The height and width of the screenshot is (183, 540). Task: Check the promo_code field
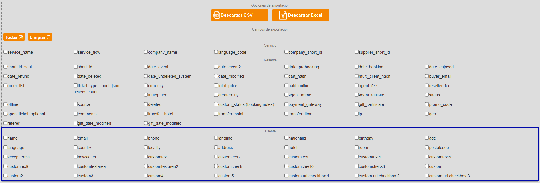click(427, 104)
